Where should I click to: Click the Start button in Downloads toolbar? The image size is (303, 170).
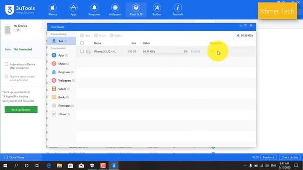85,35
